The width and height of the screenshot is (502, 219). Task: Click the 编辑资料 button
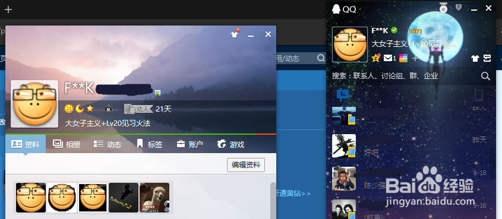coord(246,166)
